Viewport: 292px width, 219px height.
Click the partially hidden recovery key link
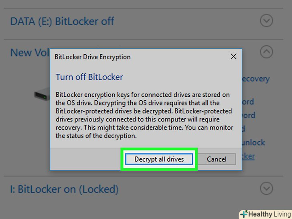coord(255,79)
